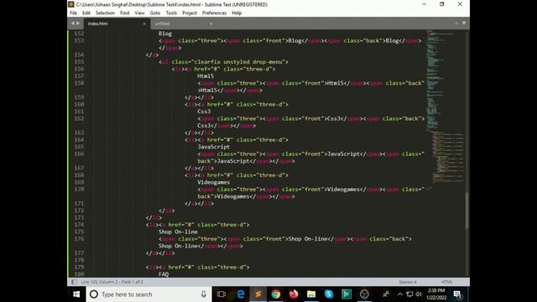This screenshot has height=302, width=537.
Task: Open the Edit menu
Action: click(86, 13)
